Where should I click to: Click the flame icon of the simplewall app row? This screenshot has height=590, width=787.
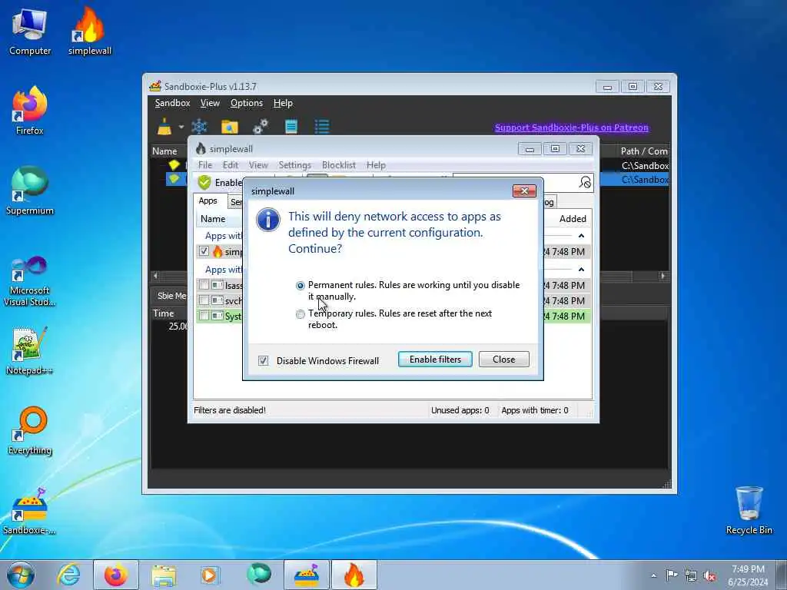218,251
